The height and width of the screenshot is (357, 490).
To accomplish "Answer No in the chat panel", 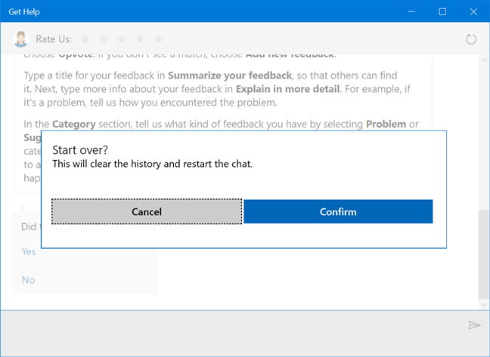I will coord(28,280).
